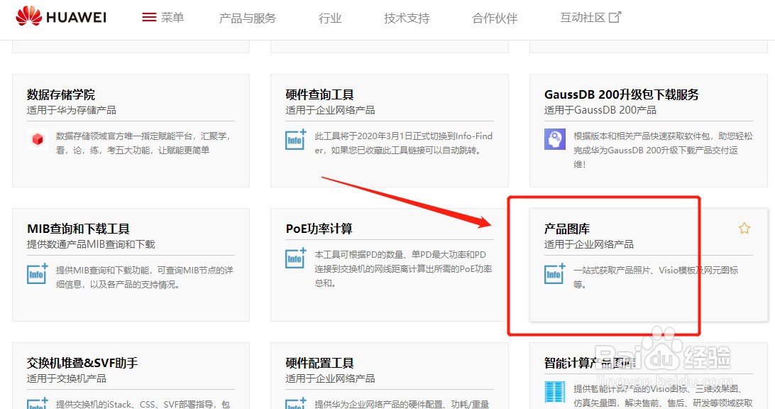
Task: Click 数据存储学院 description text
Action: 143,143
